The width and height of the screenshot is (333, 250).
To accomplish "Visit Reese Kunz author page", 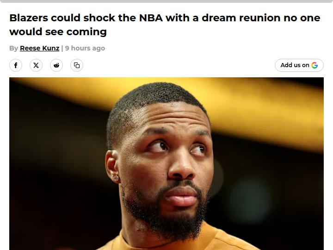I will 39,48.
